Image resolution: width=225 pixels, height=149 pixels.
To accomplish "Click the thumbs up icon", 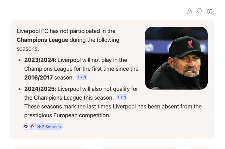I will (189, 12).
